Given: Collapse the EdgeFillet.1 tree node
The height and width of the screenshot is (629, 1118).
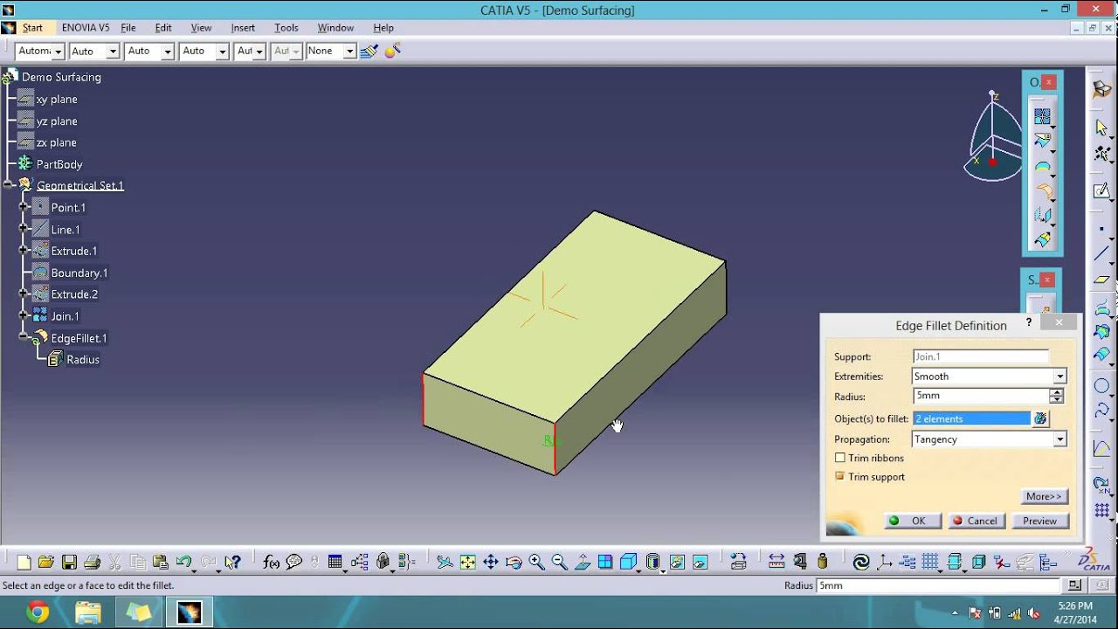Looking at the screenshot, I should click(x=24, y=337).
